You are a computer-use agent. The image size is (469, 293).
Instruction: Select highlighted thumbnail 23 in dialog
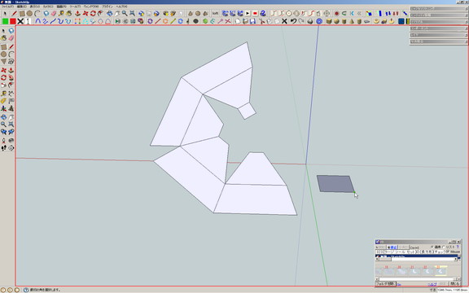click(441, 271)
